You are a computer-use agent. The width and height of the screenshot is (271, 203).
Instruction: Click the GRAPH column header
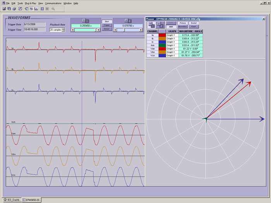pos(172,31)
